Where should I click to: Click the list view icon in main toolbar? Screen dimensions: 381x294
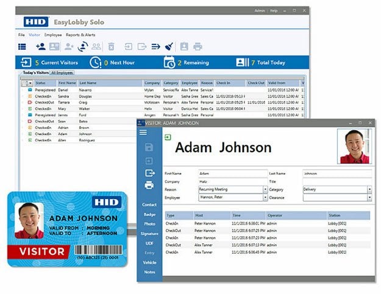pos(23,46)
